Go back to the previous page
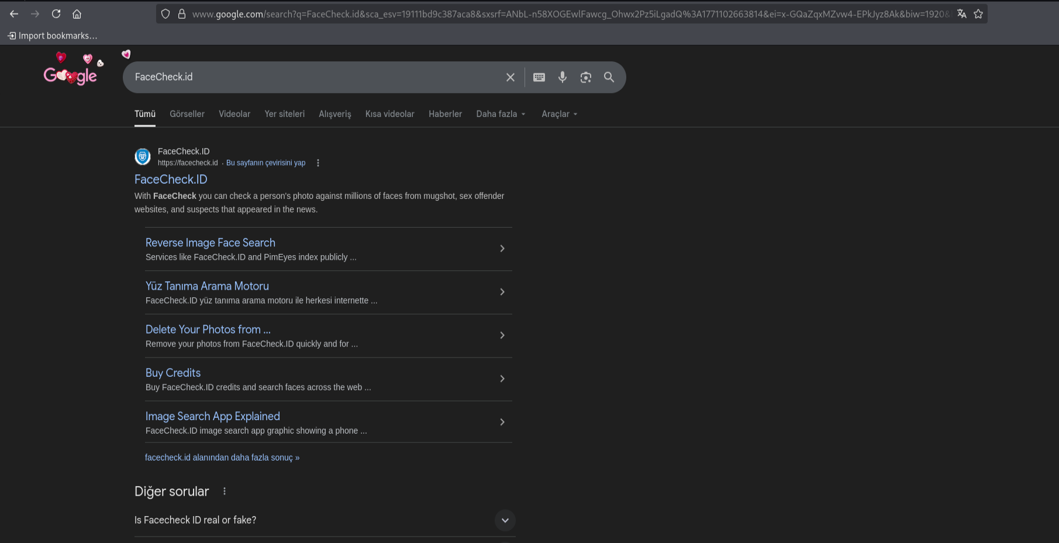1059x543 pixels. point(14,14)
